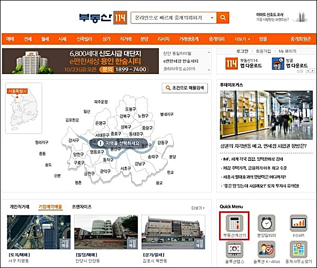Select 은평구 on the Seoul map
The height and width of the screenshot is (268, 317).
click(100, 123)
